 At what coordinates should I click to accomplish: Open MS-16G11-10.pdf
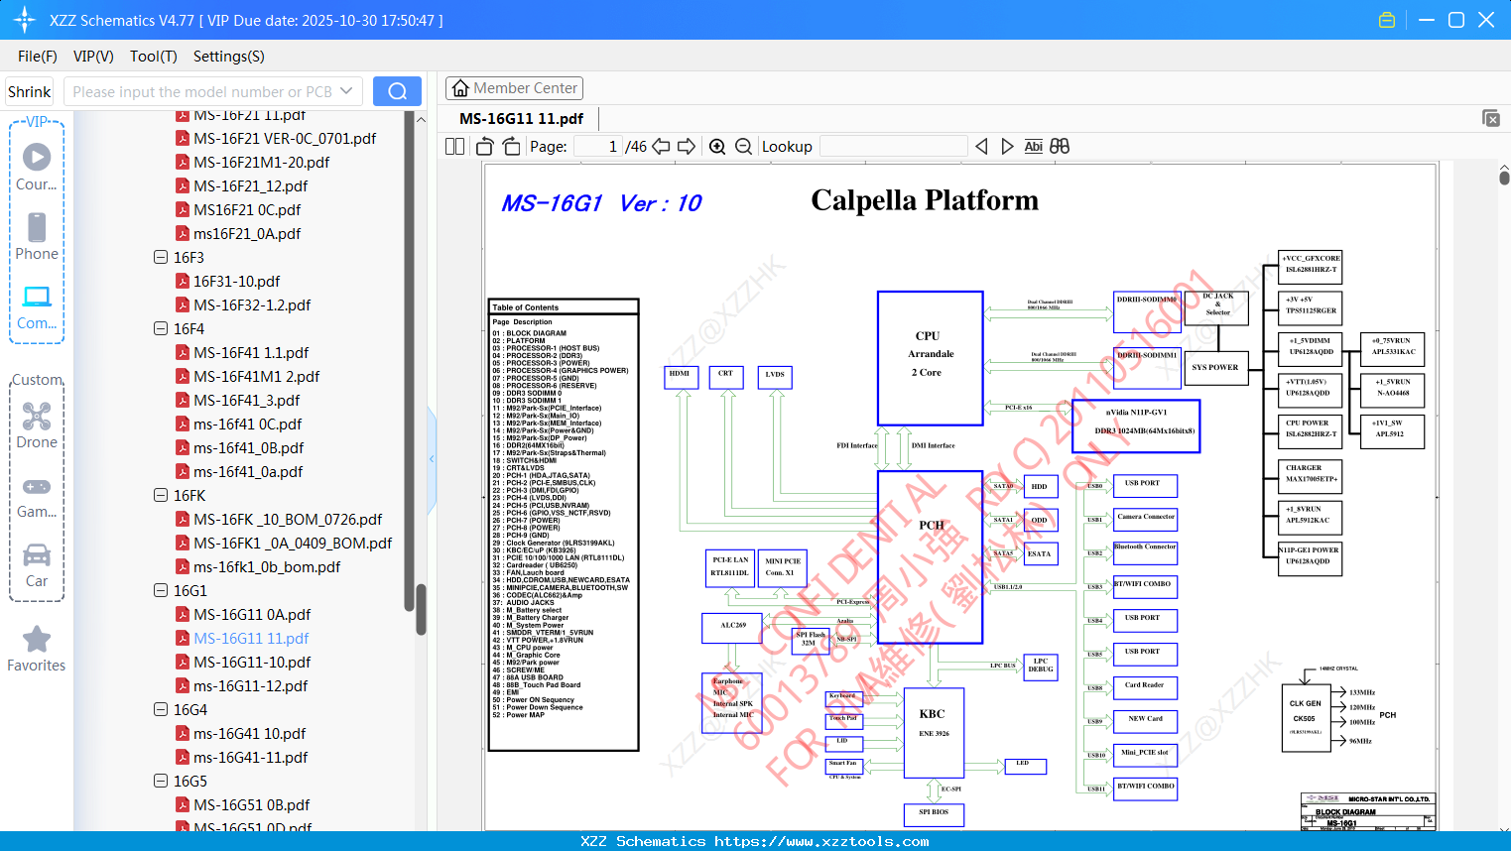(x=252, y=662)
